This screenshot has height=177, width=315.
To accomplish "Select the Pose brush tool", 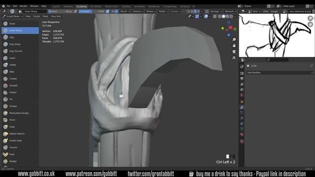I will coord(20,154).
